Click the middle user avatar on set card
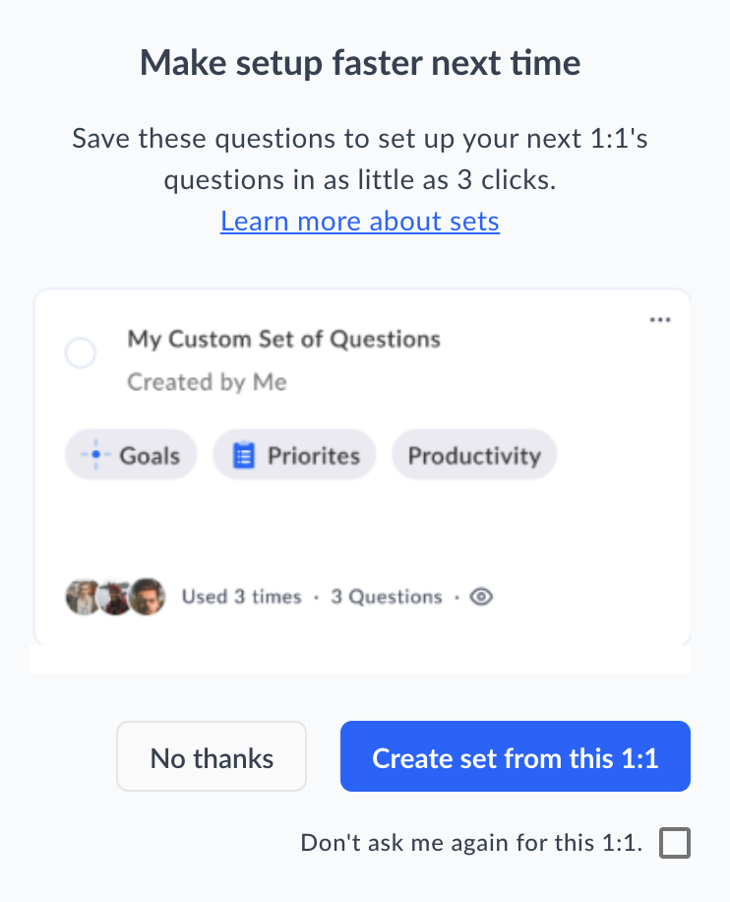 click(x=114, y=597)
